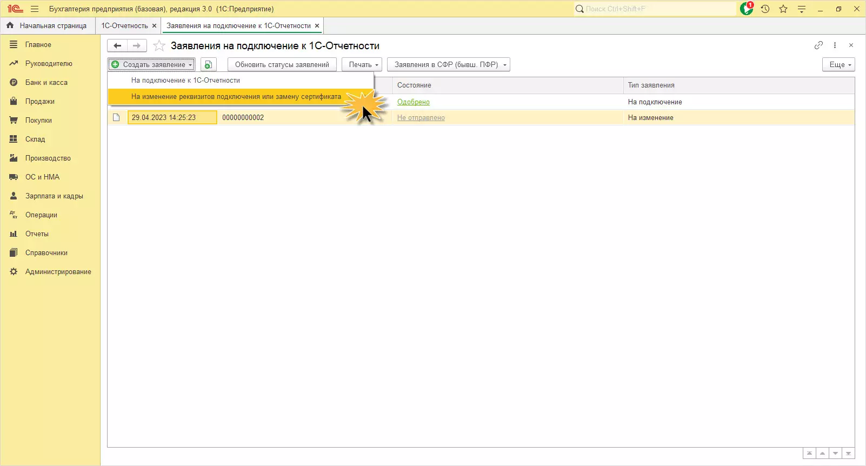
Task: Open the three-dot more actions icon
Action: 835,45
